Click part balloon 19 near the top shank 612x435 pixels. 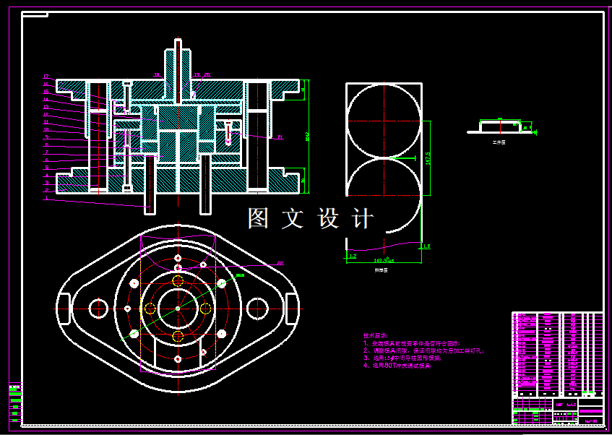[x=196, y=74]
